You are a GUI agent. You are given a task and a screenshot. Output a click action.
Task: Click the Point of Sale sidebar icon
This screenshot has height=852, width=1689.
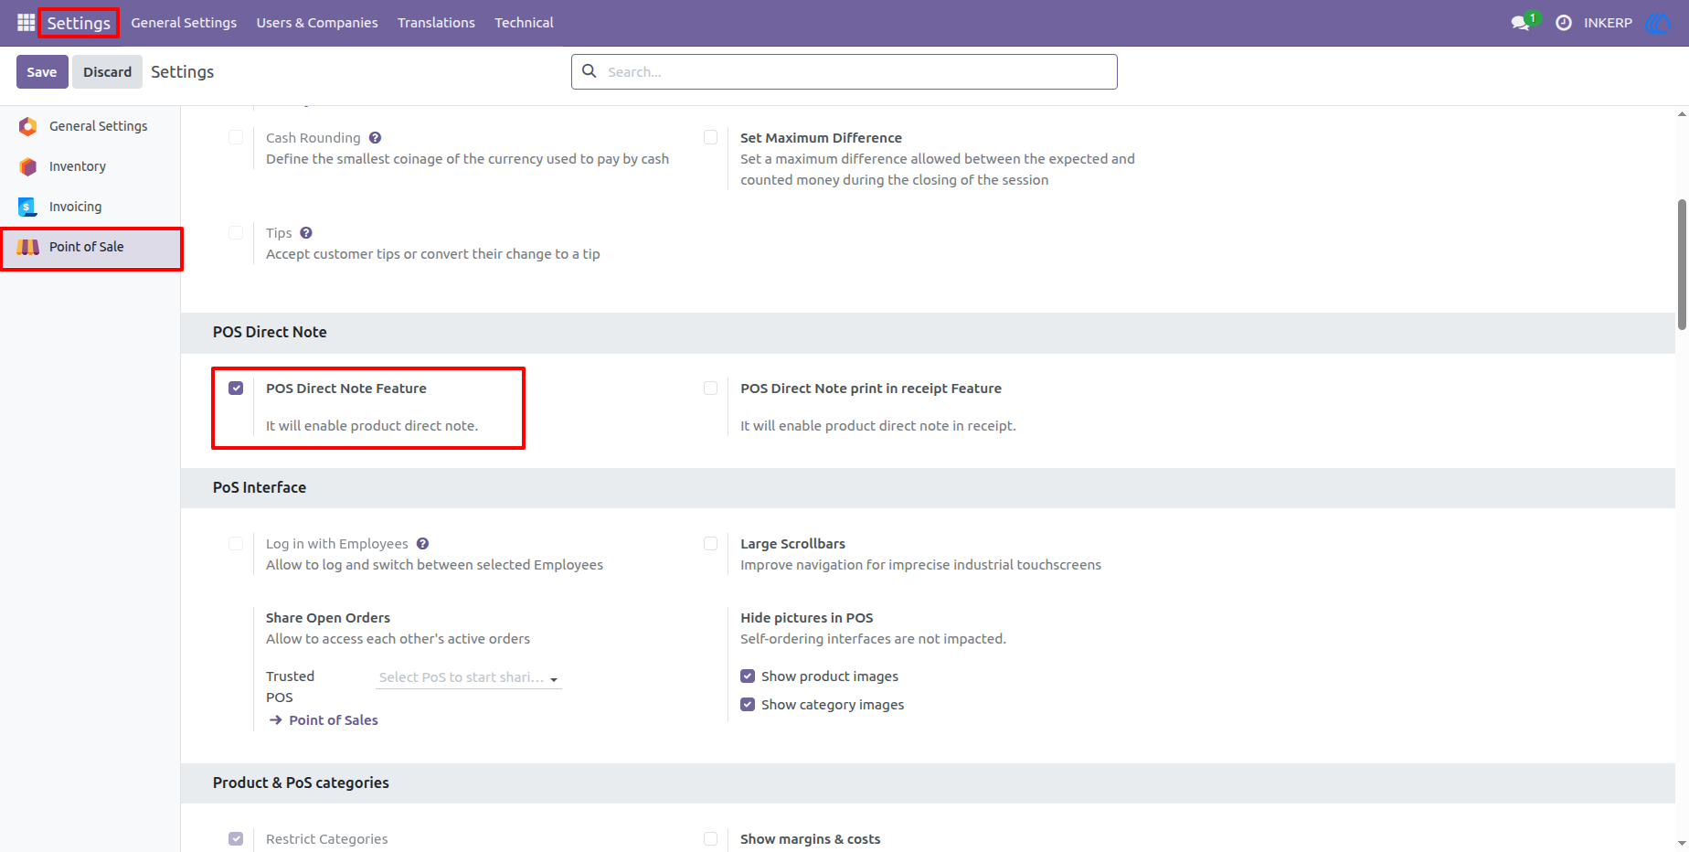point(28,247)
